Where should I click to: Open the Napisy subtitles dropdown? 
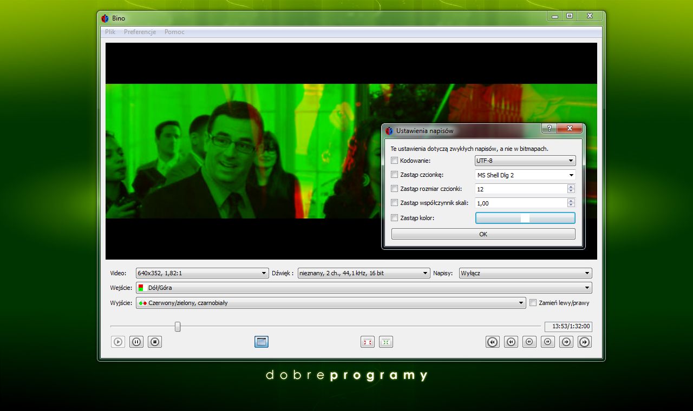pyautogui.click(x=525, y=273)
